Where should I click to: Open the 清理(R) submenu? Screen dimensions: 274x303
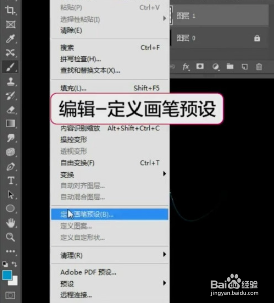point(110,255)
